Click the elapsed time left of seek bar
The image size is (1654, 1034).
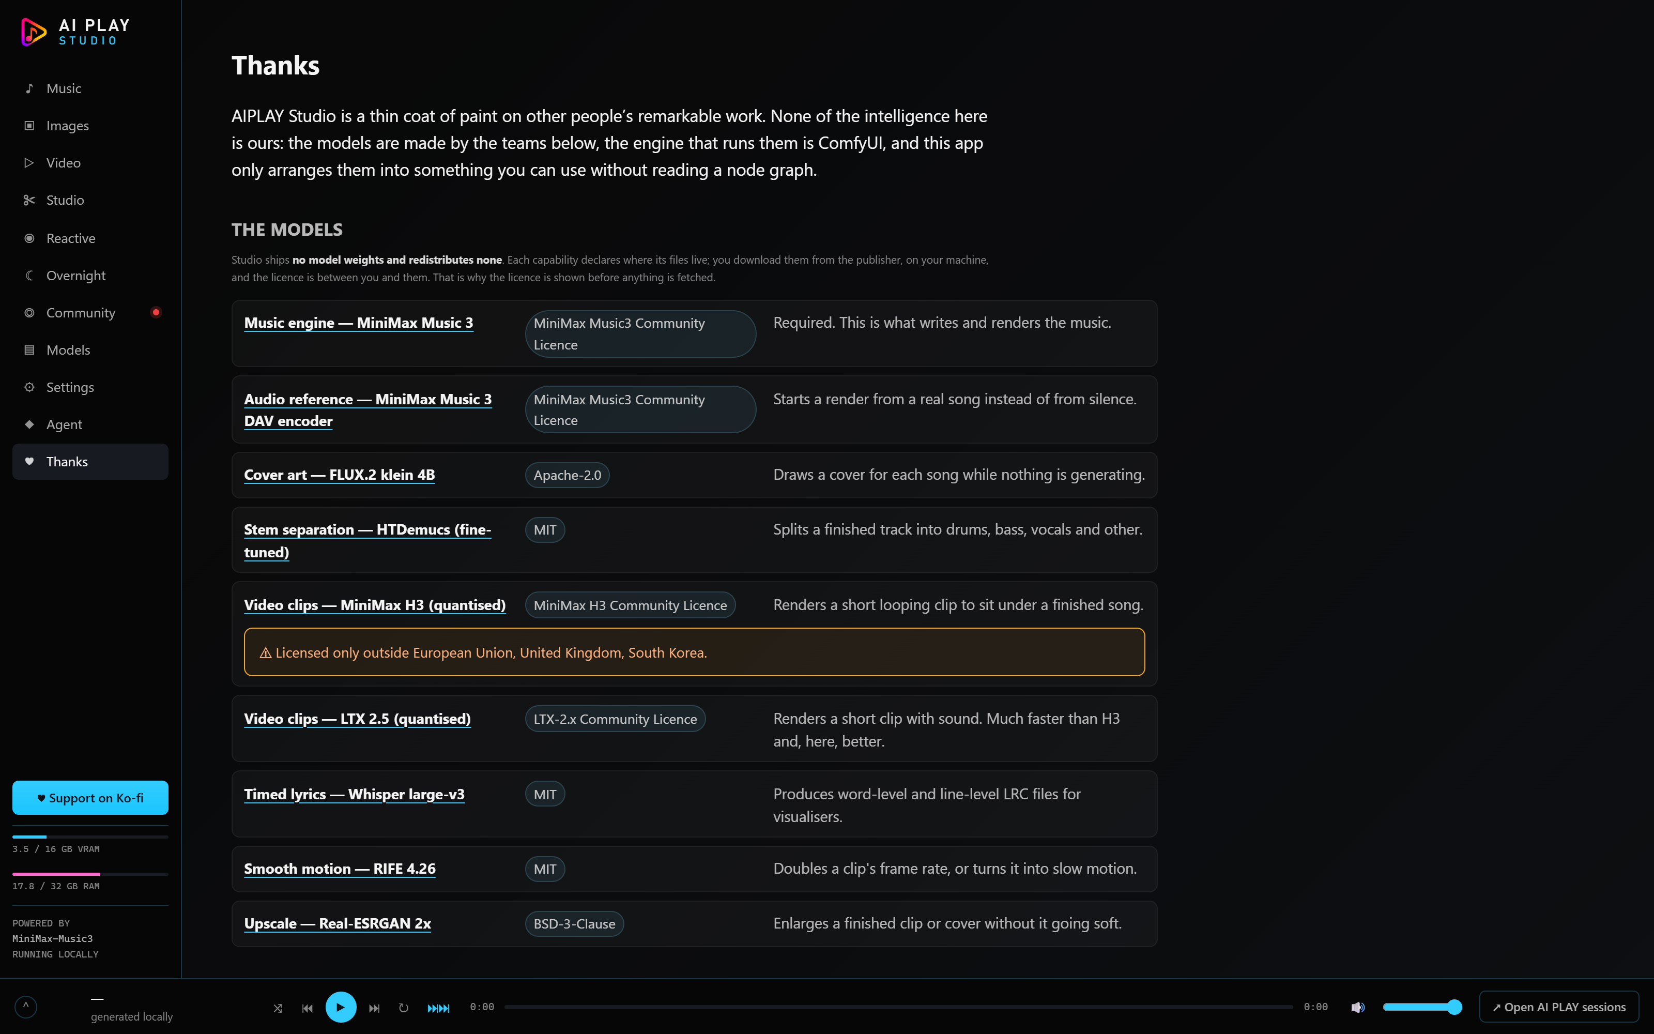click(x=482, y=1007)
